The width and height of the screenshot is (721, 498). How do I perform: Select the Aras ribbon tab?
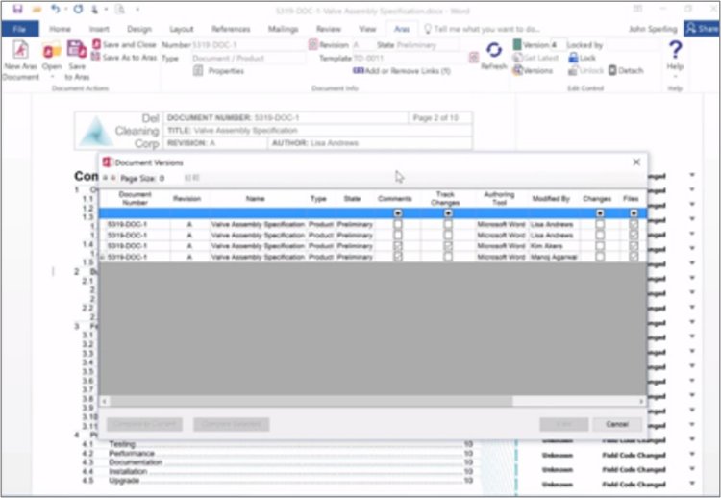pyautogui.click(x=402, y=29)
